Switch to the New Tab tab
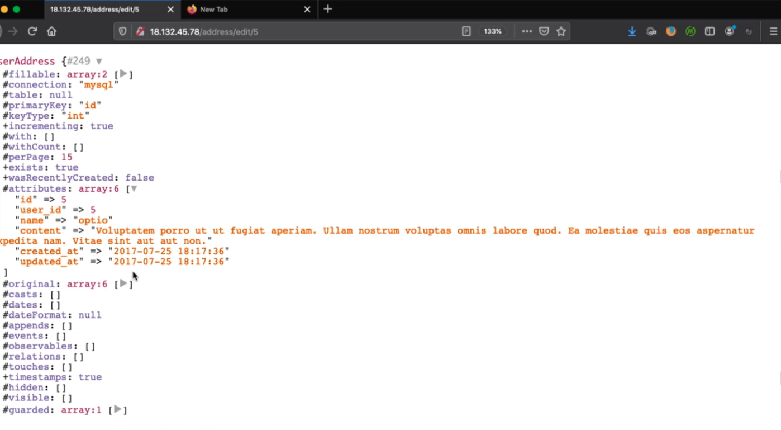Viewport: 781px width, 430px height. [x=246, y=10]
